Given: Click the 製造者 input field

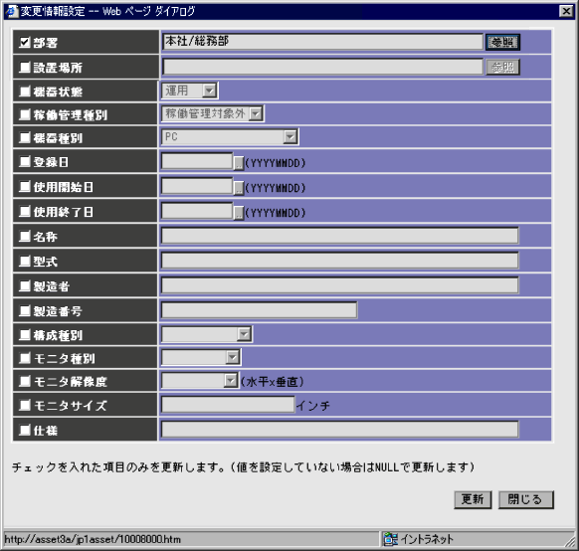Looking at the screenshot, I should point(339,285).
